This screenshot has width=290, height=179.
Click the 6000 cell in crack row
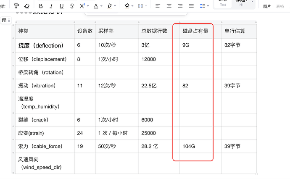(x=159, y=120)
